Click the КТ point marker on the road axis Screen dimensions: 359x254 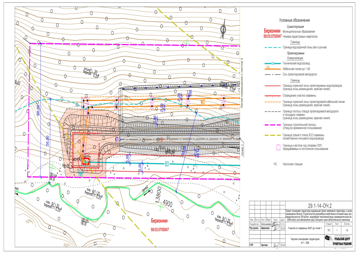click(117, 139)
